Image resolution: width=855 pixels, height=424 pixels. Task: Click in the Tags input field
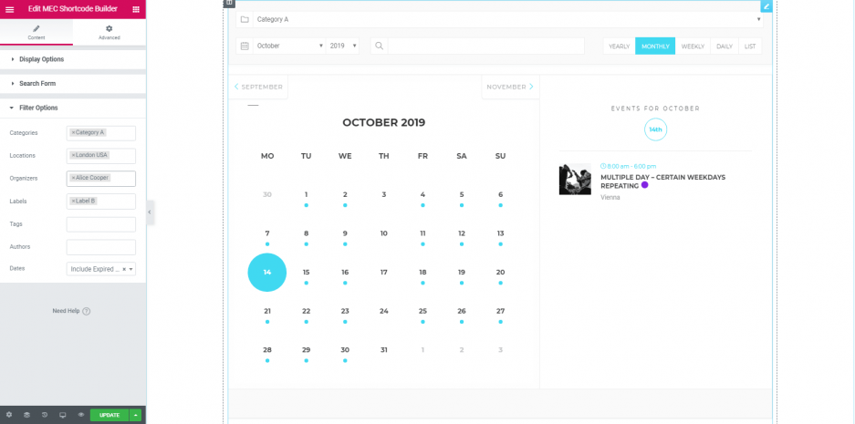[101, 224]
